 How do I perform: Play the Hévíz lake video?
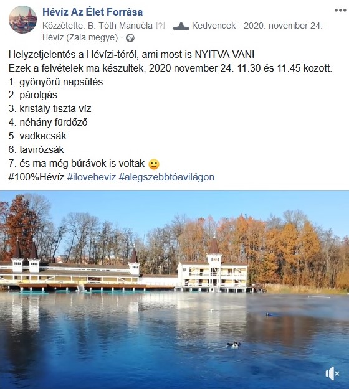(x=174, y=290)
